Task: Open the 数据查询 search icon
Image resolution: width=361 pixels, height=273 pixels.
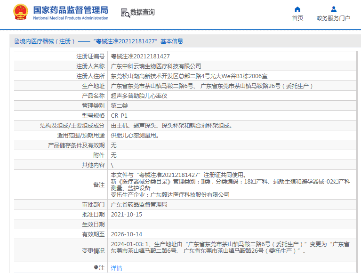Action: click(x=125, y=13)
